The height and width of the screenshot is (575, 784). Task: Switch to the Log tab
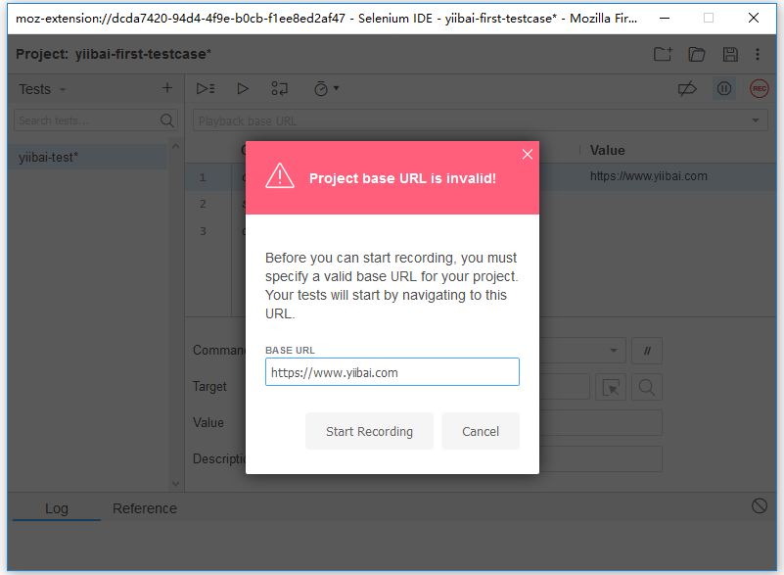point(57,508)
